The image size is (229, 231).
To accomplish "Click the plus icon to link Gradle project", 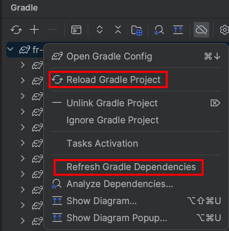I will (34, 30).
